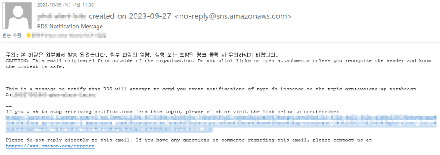Click the Korean '주의' external mail warning
Image resolution: width=440 pixels, height=155 pixels.
pyautogui.click(x=142, y=54)
